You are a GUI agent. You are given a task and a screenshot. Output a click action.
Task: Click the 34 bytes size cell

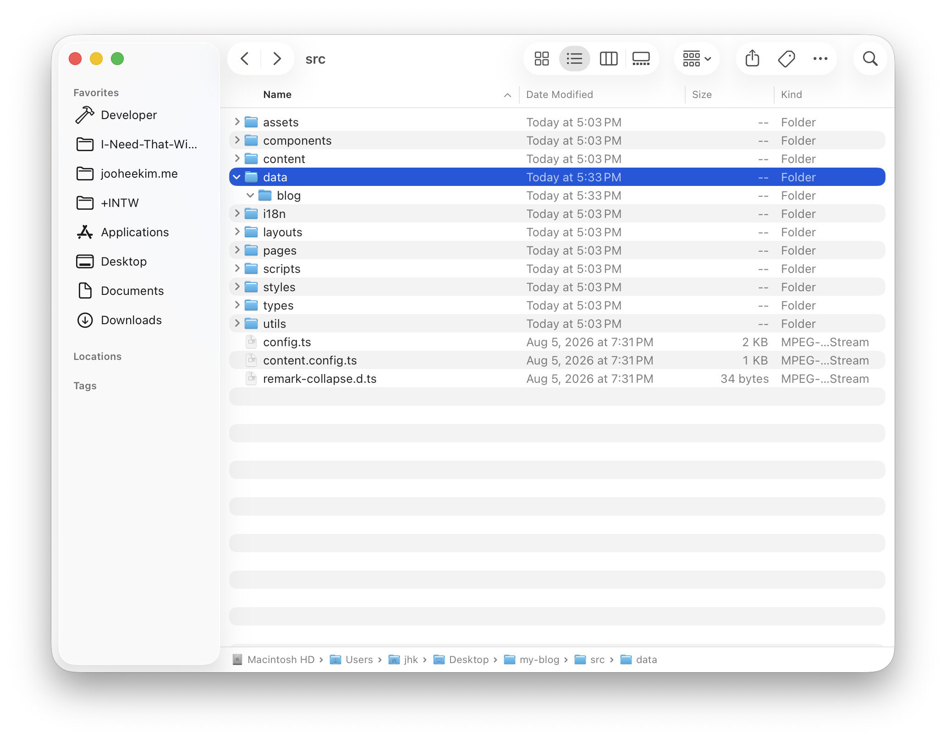[x=744, y=379]
